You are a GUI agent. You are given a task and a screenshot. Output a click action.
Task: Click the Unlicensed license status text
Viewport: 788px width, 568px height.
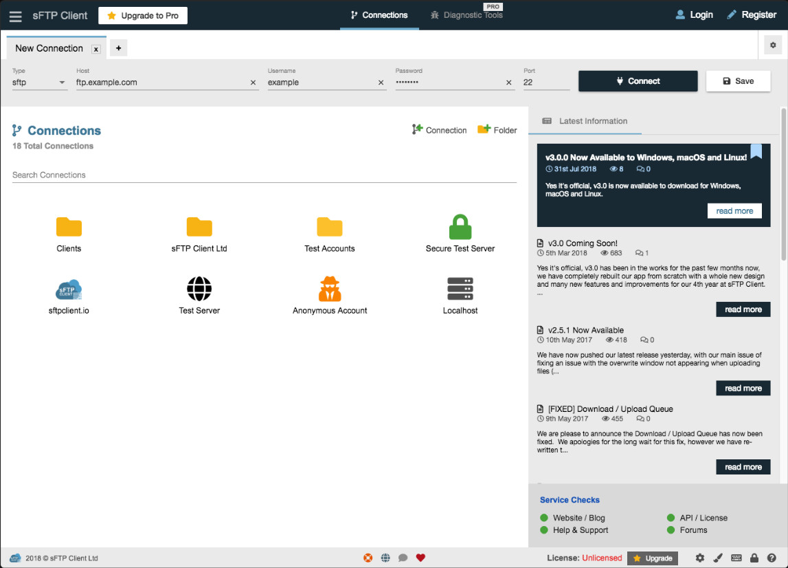click(x=602, y=558)
